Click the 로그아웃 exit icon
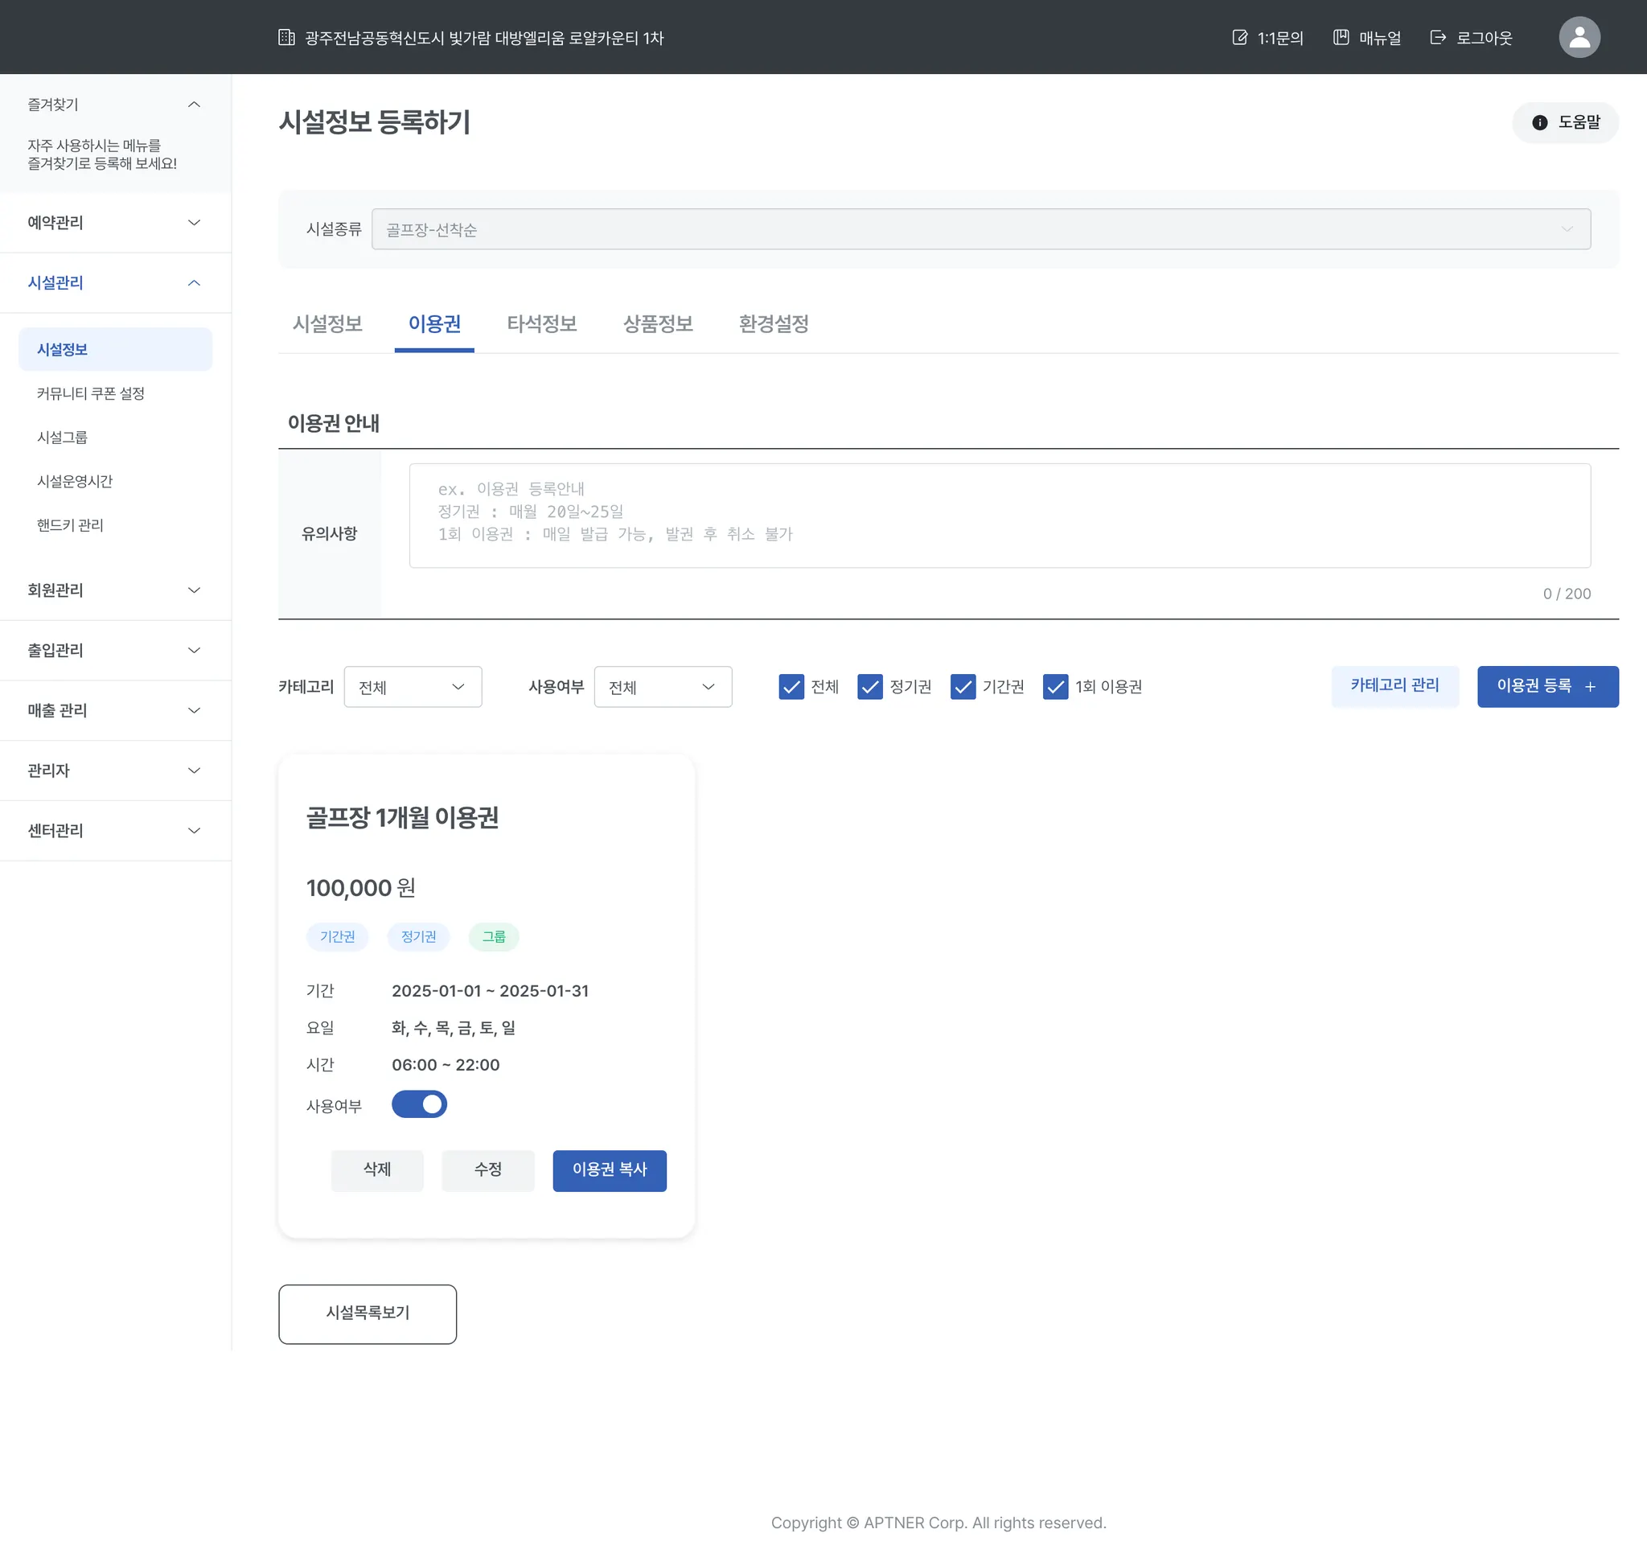This screenshot has height=1562, width=1647. pos(1437,38)
